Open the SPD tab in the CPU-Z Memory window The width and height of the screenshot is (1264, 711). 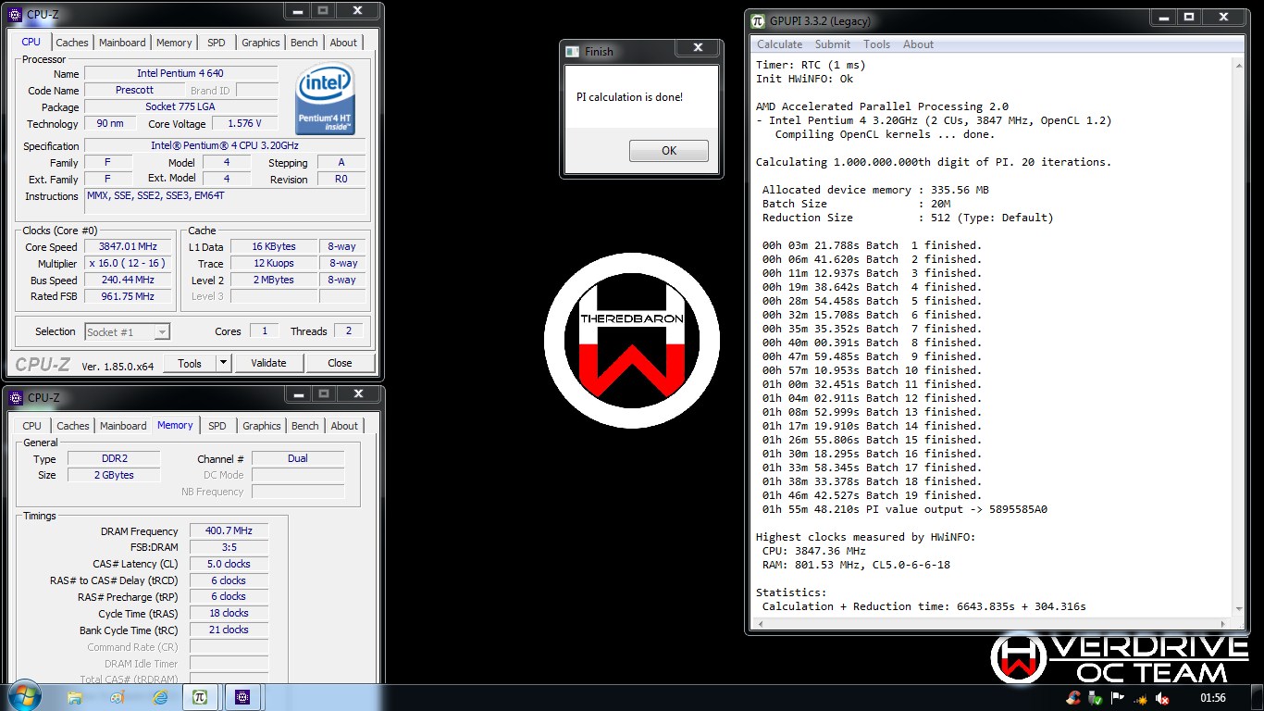217,426
